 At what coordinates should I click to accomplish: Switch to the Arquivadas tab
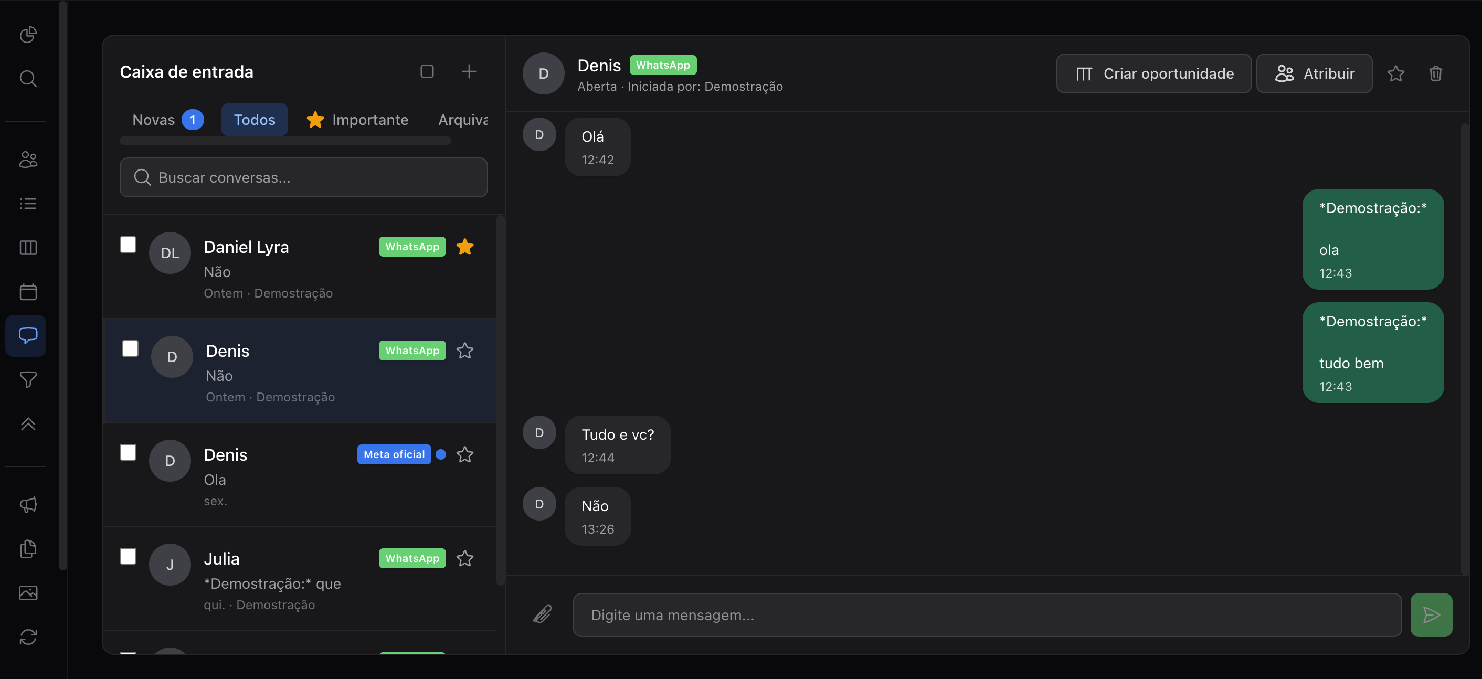[x=463, y=120]
